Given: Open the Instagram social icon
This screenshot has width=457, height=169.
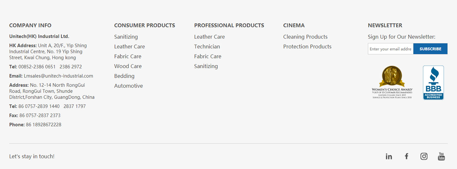Looking at the screenshot, I should click(424, 156).
